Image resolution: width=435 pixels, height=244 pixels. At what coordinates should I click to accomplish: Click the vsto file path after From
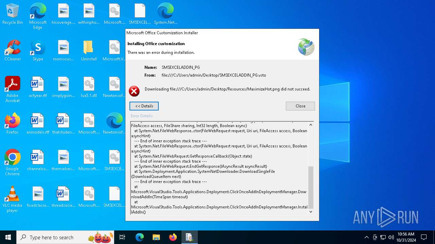tap(214, 75)
